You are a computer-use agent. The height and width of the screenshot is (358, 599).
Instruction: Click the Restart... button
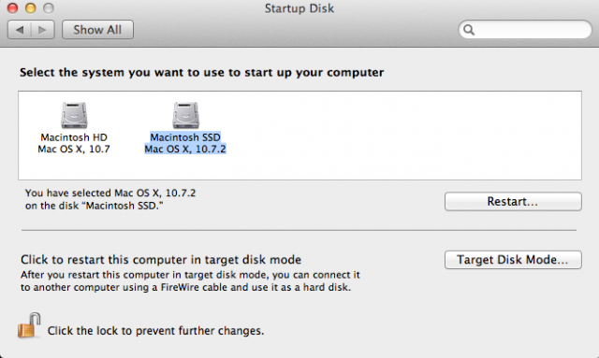[x=513, y=201]
